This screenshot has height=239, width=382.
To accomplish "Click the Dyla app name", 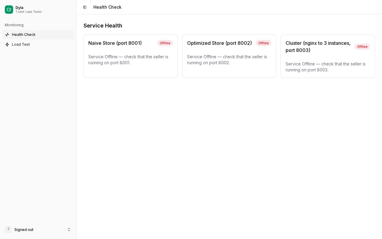I will coord(19,8).
